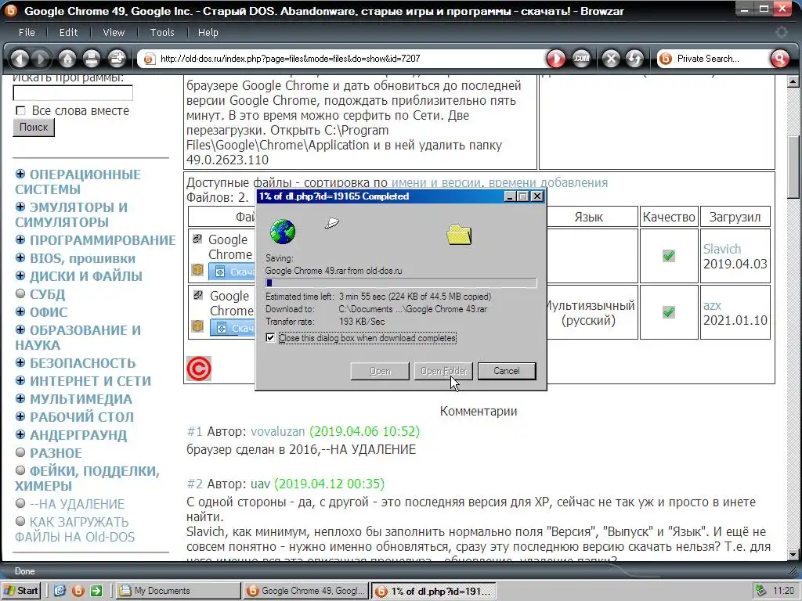
Task: Refresh the page with reload icon
Action: [634, 59]
